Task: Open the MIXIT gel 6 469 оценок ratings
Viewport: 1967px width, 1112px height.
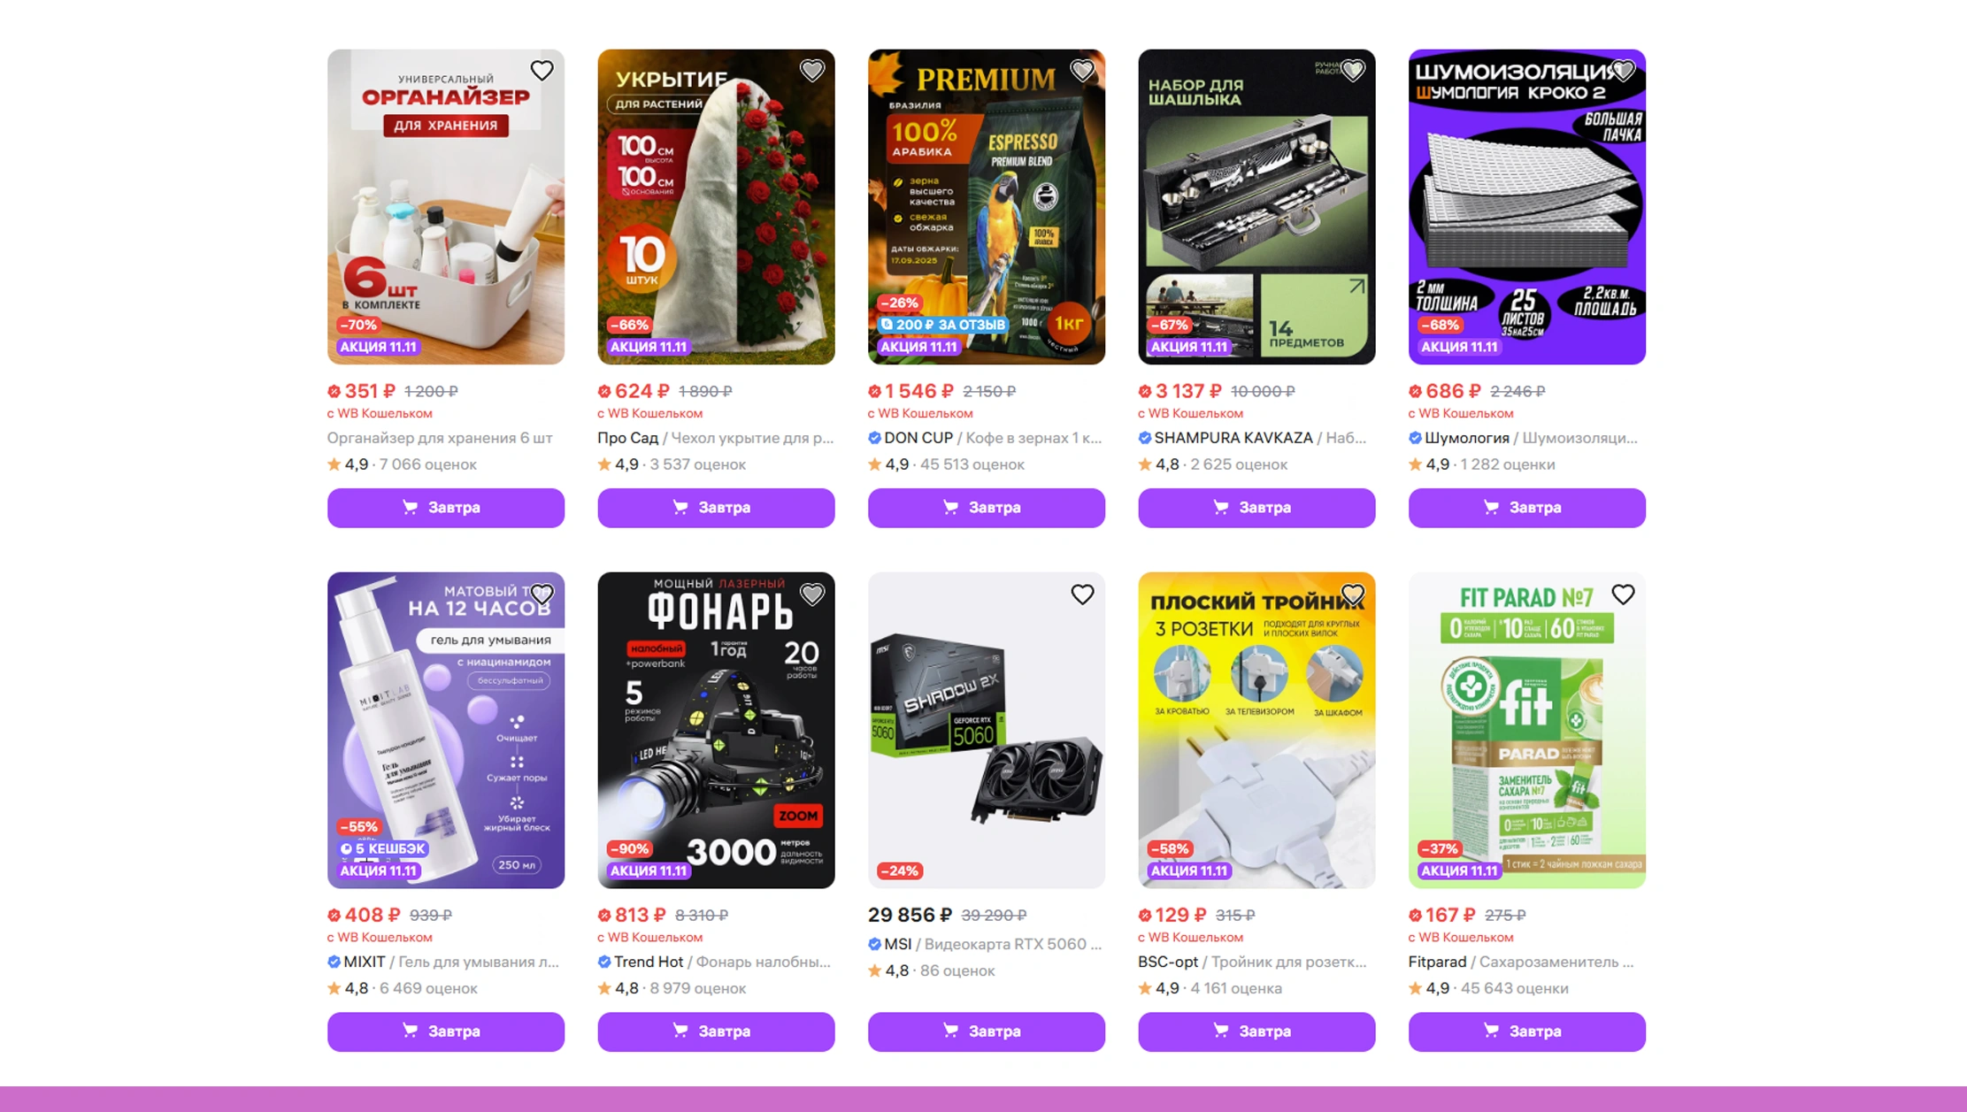Action: coord(428,988)
